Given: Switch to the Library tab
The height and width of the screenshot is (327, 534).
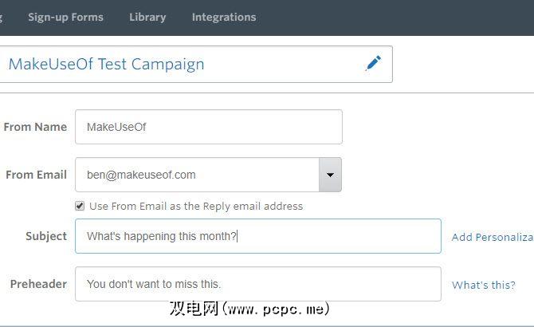Looking at the screenshot, I should click(147, 17).
